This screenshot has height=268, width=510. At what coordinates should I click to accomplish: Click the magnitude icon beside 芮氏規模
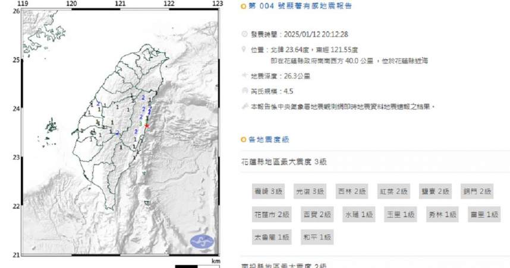point(245,91)
